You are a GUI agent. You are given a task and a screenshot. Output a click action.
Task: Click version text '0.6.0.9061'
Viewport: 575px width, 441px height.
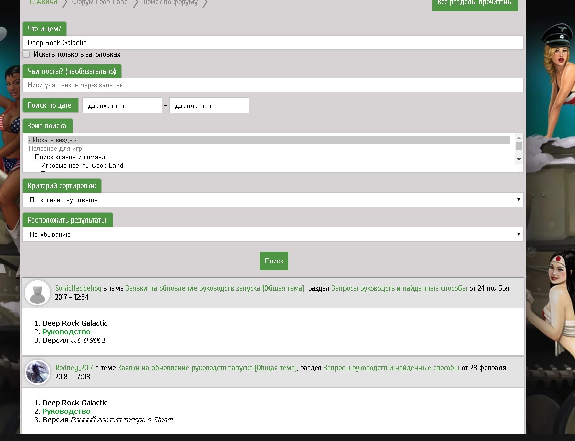[88, 340]
